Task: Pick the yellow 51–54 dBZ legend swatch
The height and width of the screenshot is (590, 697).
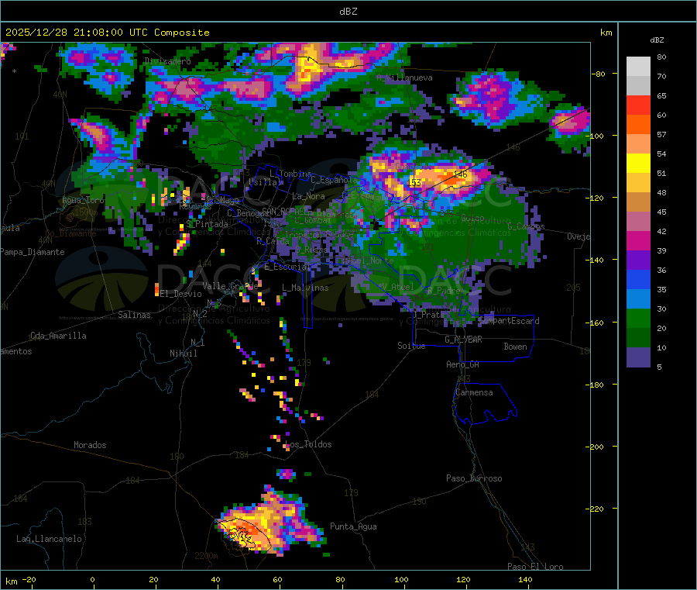Action: pyautogui.click(x=638, y=164)
